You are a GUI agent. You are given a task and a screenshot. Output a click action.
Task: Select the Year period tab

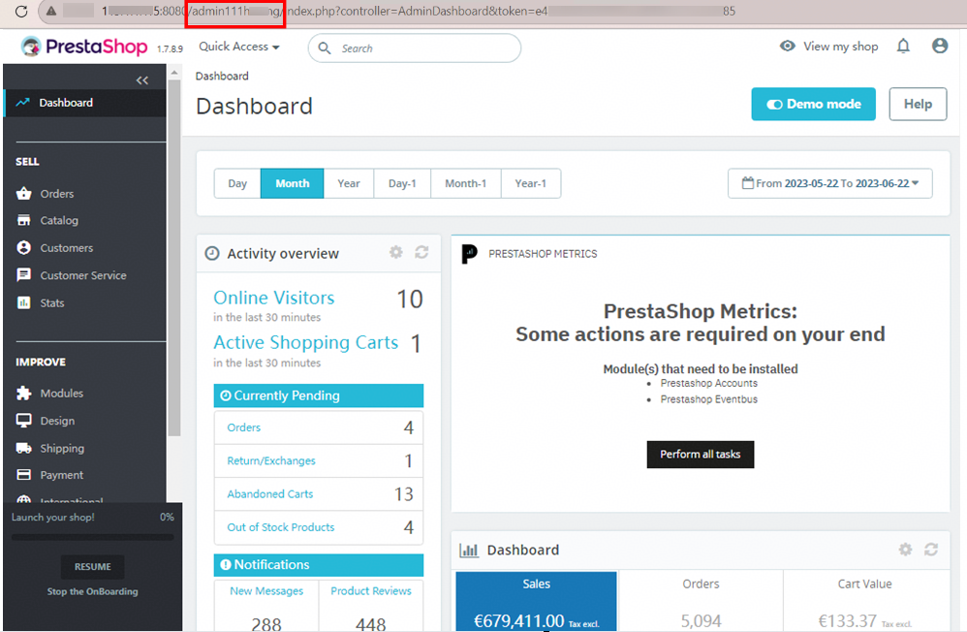tap(349, 183)
